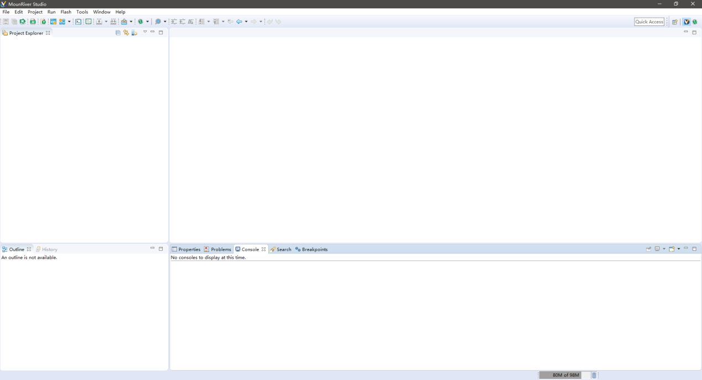Image resolution: width=702 pixels, height=380 pixels.
Task: Click the heap status memory bar 80M of 98M
Action: click(x=564, y=375)
